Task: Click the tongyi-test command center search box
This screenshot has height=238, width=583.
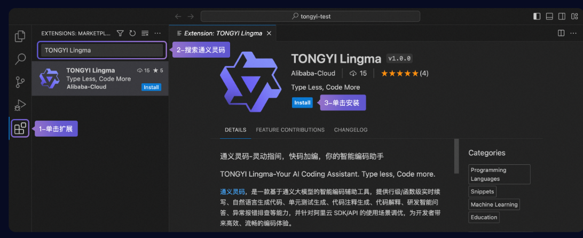Action: pos(311,17)
